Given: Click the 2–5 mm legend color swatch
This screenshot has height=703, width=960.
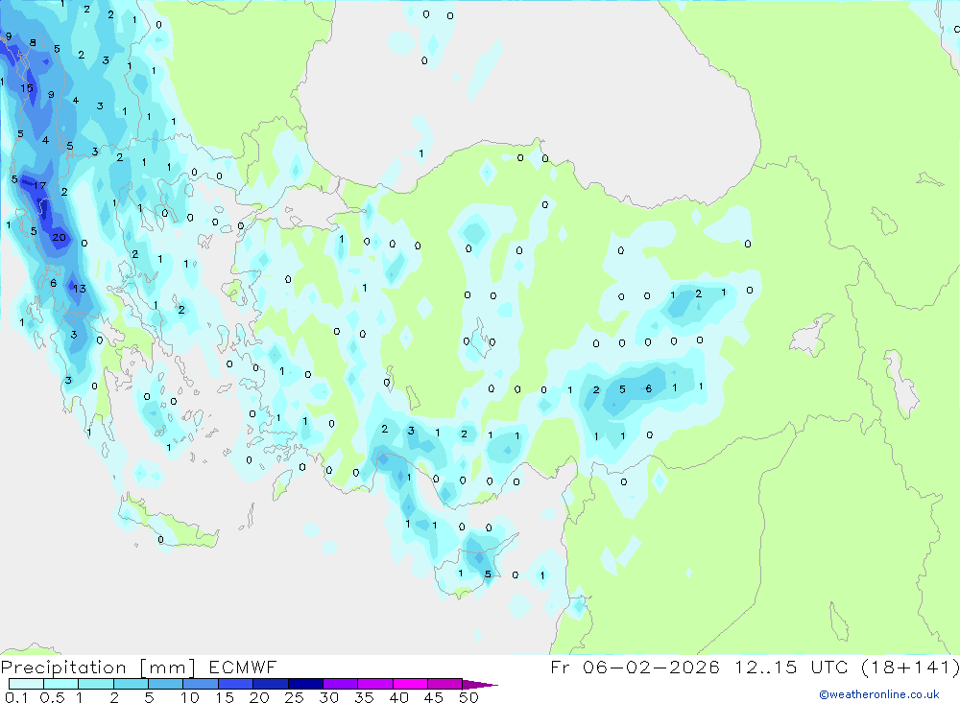Looking at the screenshot, I should tap(131, 684).
